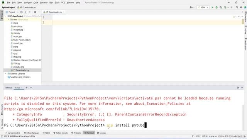Viewport: 247px width, 139px height.
Task: Open the user account icon in the toolbar
Action: pyautogui.click(x=191, y=7)
